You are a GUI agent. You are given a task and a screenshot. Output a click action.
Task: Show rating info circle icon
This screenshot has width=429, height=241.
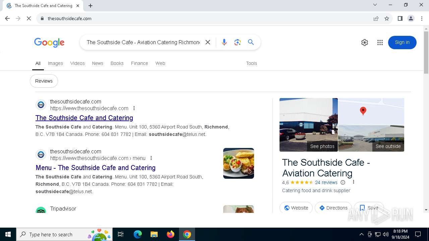pyautogui.click(x=343, y=182)
